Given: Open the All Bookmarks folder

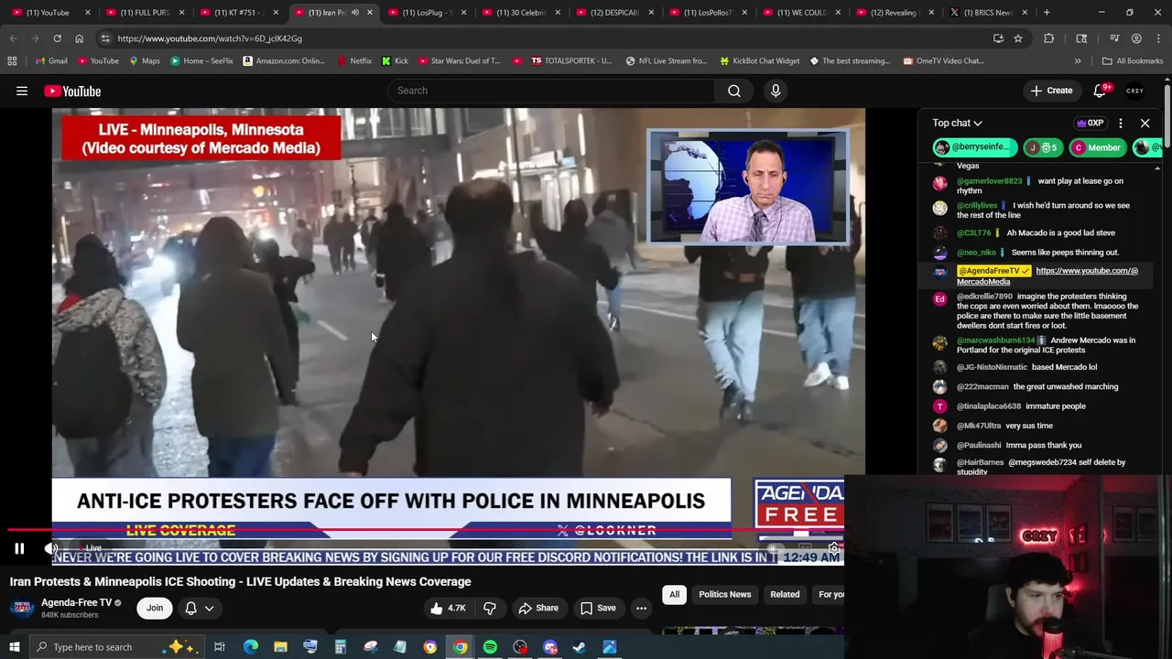Looking at the screenshot, I should 1132,61.
